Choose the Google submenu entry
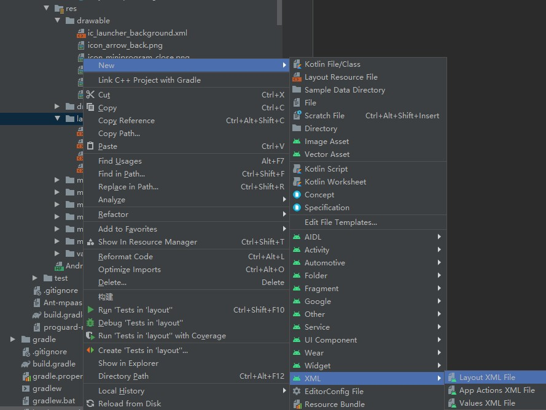This screenshot has width=546, height=410. 368,302
